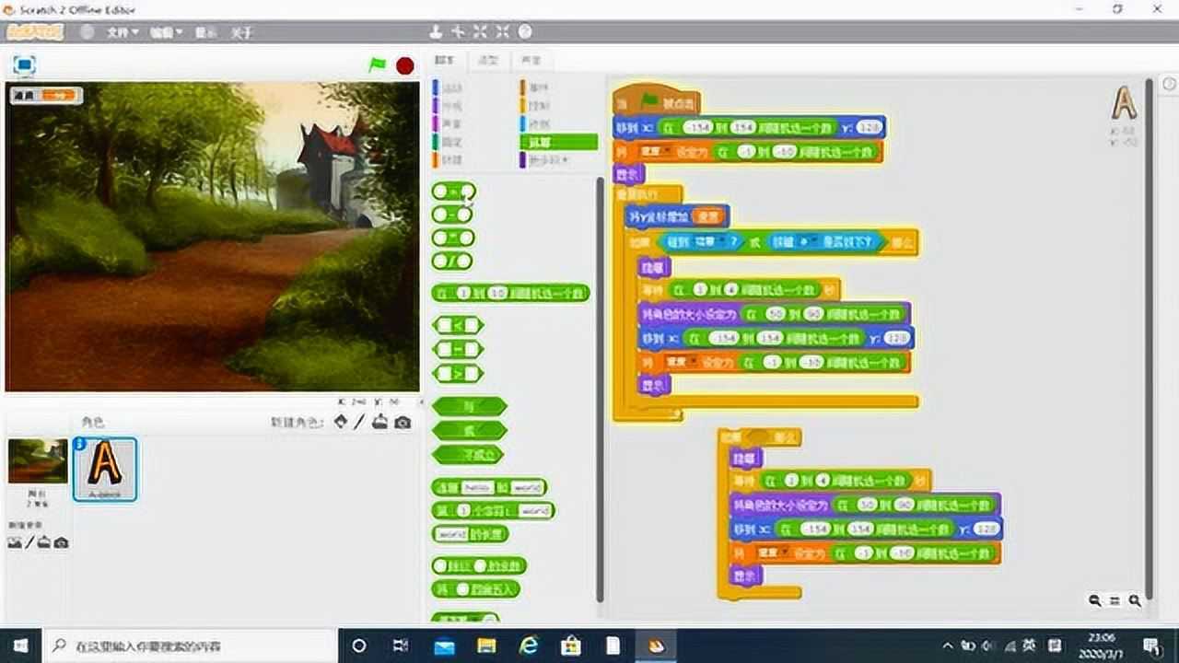Switch to the 声音 sounds tab
The image size is (1179, 663).
tap(531, 61)
